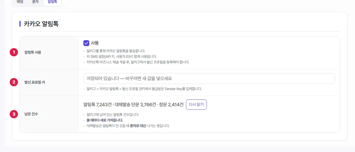The image size is (355, 152).
Task: Click the note about 카카오톡 비즈니스 채널 개설
Action: (138, 62)
